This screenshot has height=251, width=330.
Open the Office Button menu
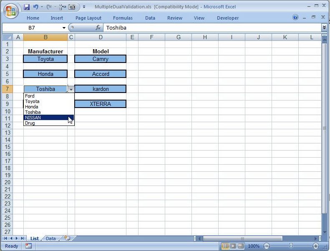(x=11, y=11)
